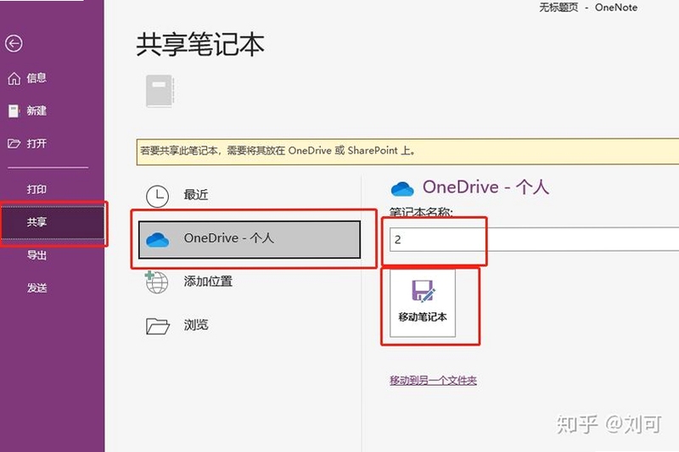This screenshot has width=679, height=452.
Task: Click the 浏览 folder icon
Action: click(157, 326)
